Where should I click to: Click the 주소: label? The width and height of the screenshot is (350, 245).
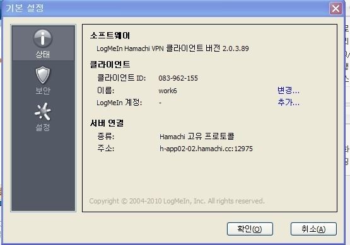[x=105, y=149]
